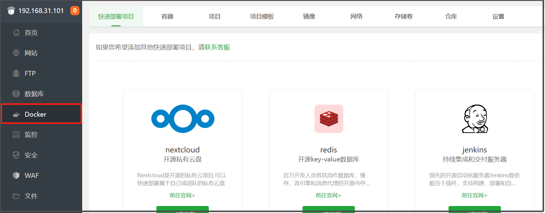Switch to the 网络 tab
The height and width of the screenshot is (213, 545).
(357, 16)
